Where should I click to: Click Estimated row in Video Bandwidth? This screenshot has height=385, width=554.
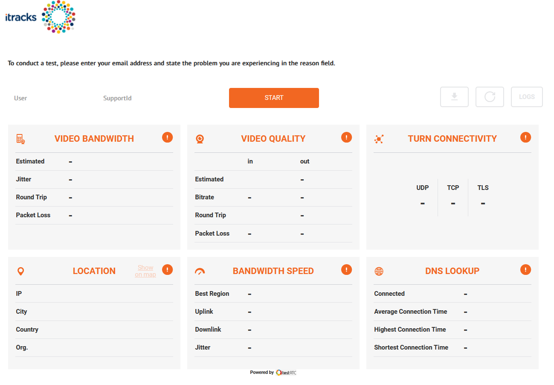[94, 161]
